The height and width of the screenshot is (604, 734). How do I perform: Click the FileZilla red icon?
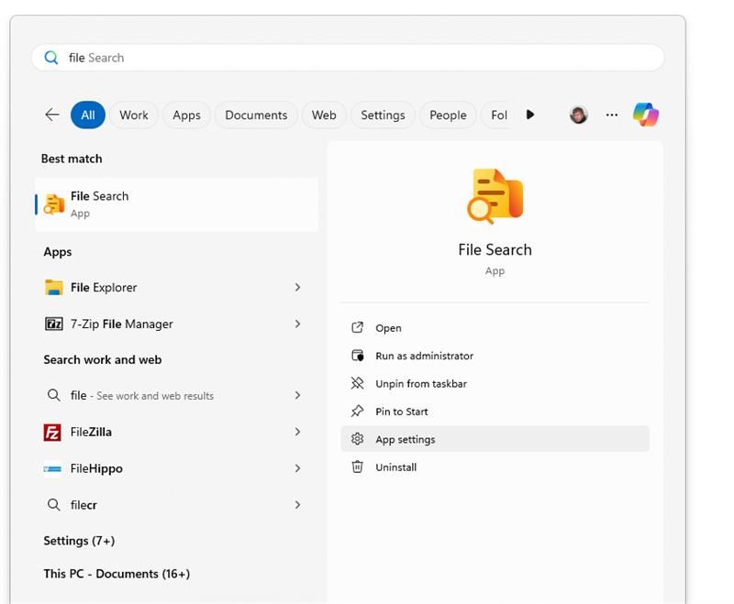(52, 432)
